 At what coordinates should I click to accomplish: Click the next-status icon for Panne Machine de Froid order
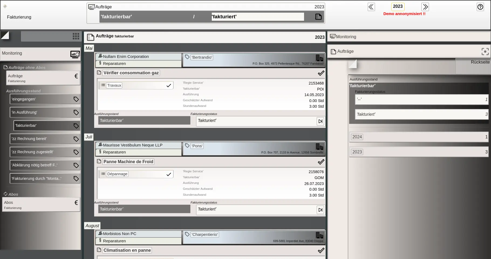pos(320,210)
